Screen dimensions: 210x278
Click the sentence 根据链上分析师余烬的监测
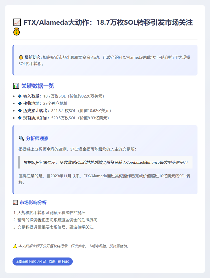(77, 149)
